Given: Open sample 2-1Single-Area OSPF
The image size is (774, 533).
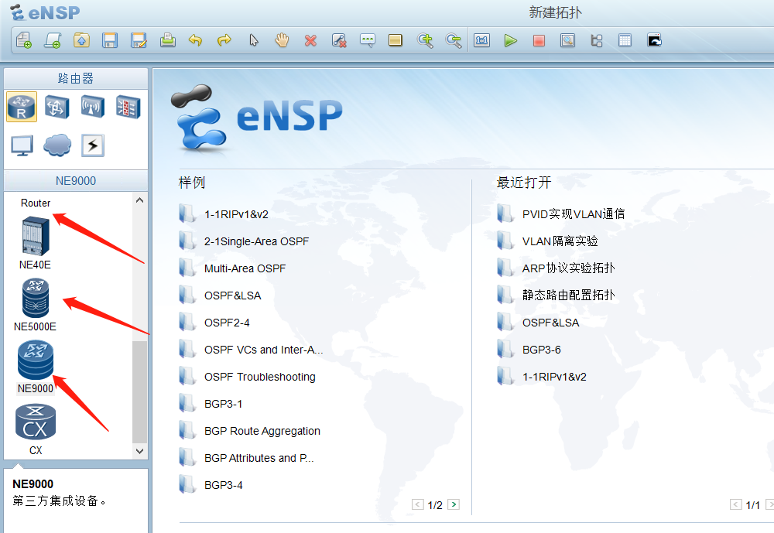Looking at the screenshot, I should (x=256, y=241).
